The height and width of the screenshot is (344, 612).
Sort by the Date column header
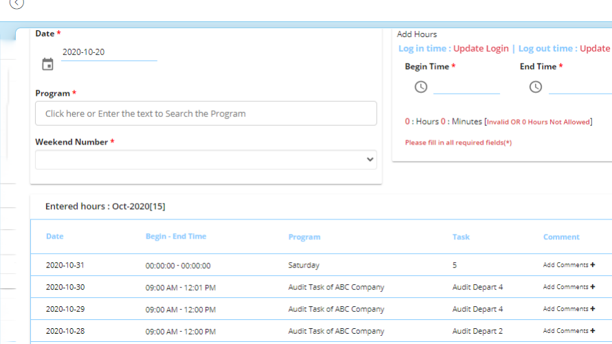[x=54, y=237]
